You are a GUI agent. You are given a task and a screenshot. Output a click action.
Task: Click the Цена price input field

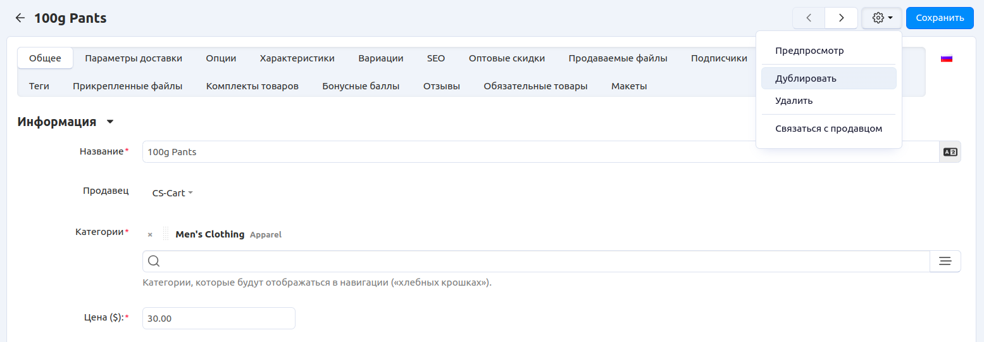coord(218,319)
